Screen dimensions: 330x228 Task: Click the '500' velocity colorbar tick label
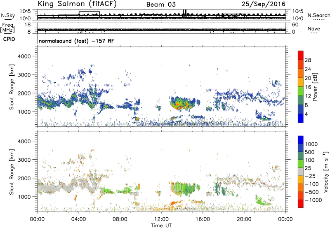[310, 152]
